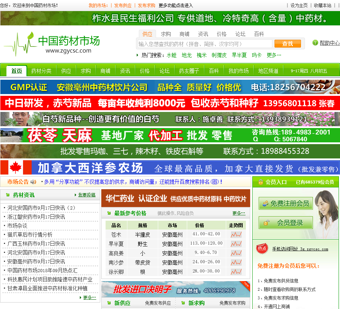This screenshot has width=340, height=309.
Task: Click 我要投稿 link
Action: pyautogui.click(x=87, y=195)
